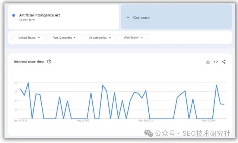This screenshot has height=143, width=238.
Task: Click the Aug 6, 2023 axis date
Action: coord(83,121)
